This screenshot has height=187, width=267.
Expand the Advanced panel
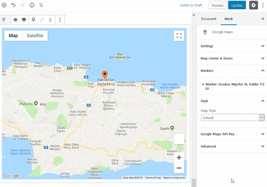coord(232,146)
